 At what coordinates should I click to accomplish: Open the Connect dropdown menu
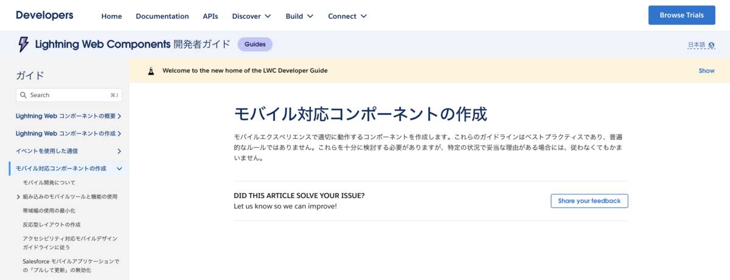(x=347, y=16)
